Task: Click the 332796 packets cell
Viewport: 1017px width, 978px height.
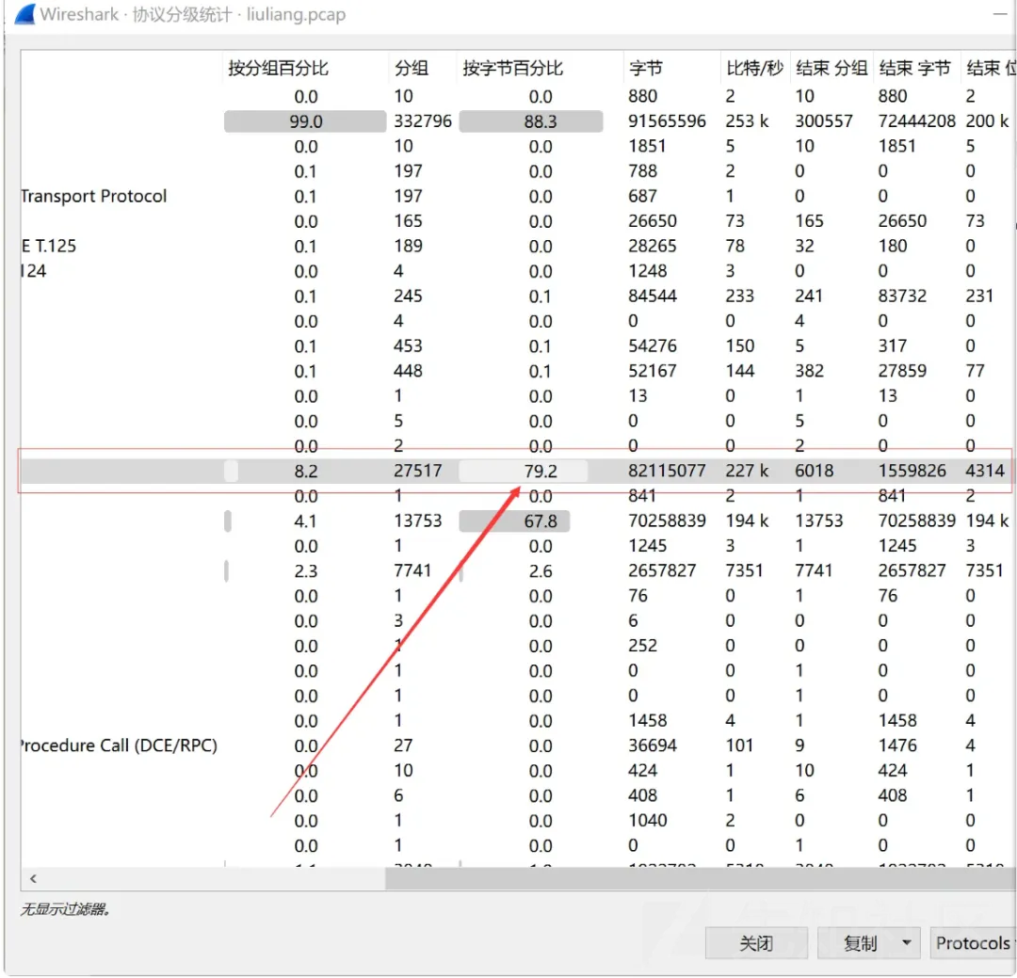Action: pyautogui.click(x=422, y=121)
